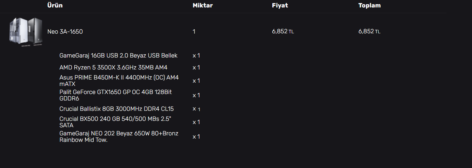Select the Crucial Ballistix 8GB RAM line
Image resolution: width=472 pixels, height=168 pixels.
click(x=116, y=109)
